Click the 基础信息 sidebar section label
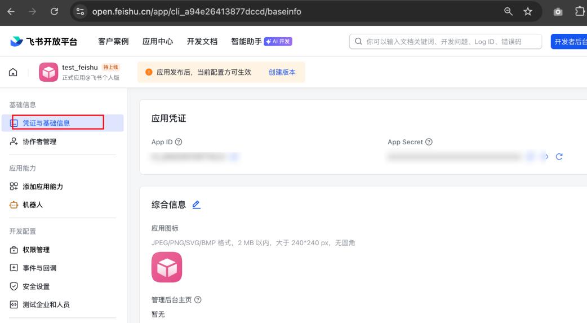587x323 pixels. click(x=23, y=105)
